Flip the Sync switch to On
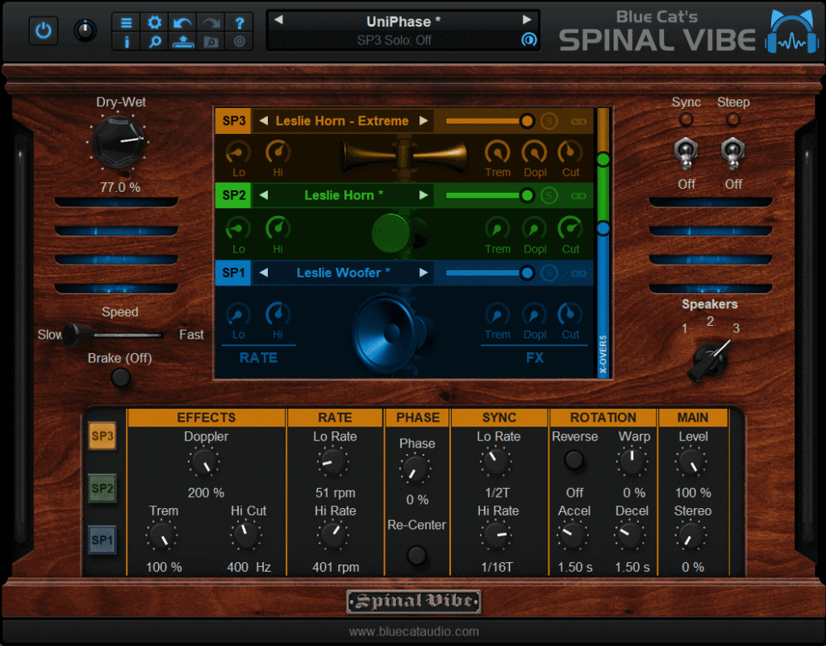826x646 pixels. (x=686, y=153)
